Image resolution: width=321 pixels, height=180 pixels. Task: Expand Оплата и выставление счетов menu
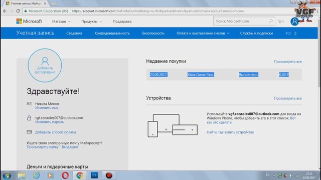coord(203,33)
